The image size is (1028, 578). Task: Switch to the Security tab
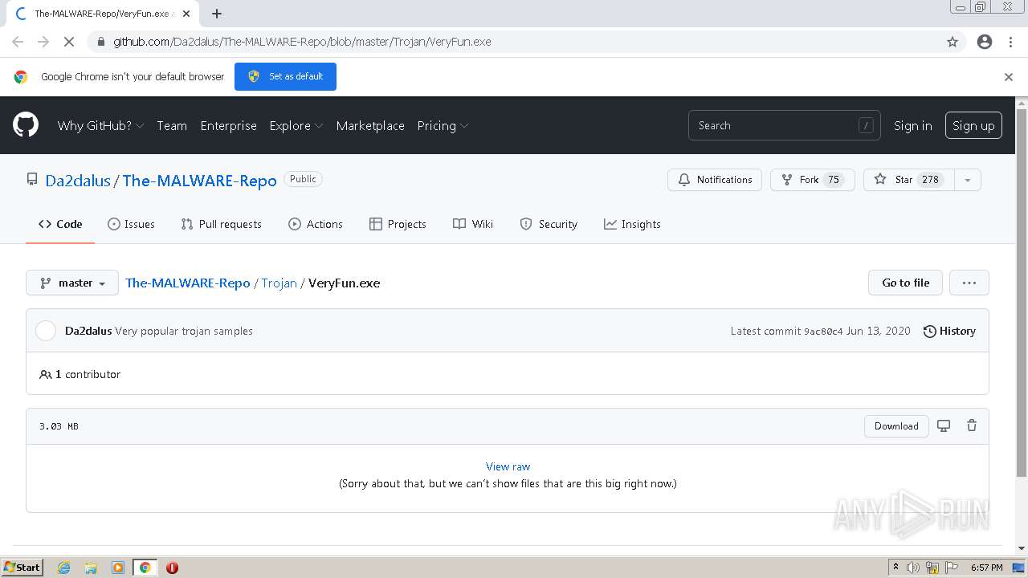(x=549, y=224)
